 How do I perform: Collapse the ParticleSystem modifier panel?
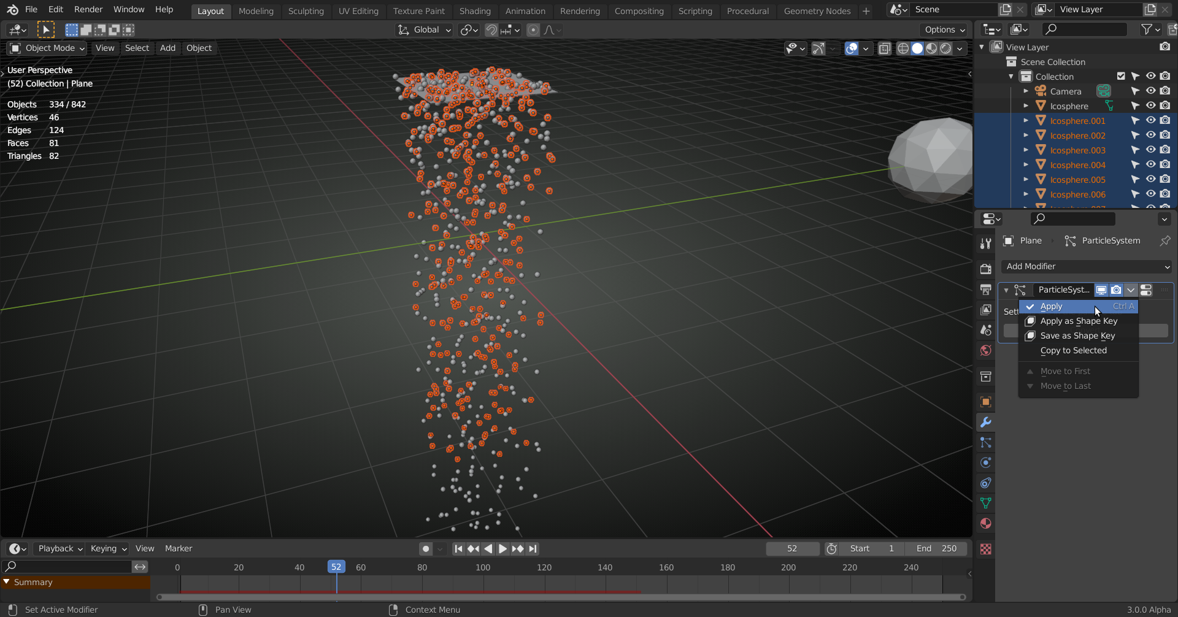click(x=1006, y=290)
